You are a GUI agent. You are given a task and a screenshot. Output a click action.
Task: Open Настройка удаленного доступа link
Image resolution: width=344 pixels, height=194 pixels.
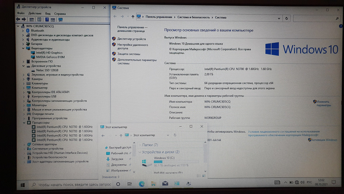click(132, 47)
